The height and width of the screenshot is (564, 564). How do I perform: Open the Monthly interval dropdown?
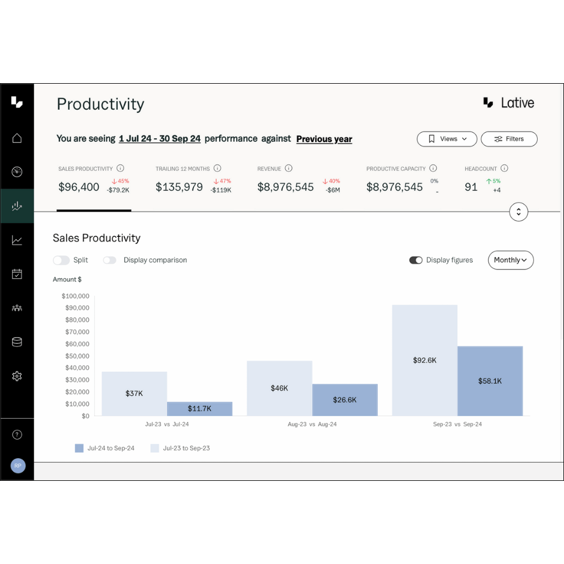(511, 260)
